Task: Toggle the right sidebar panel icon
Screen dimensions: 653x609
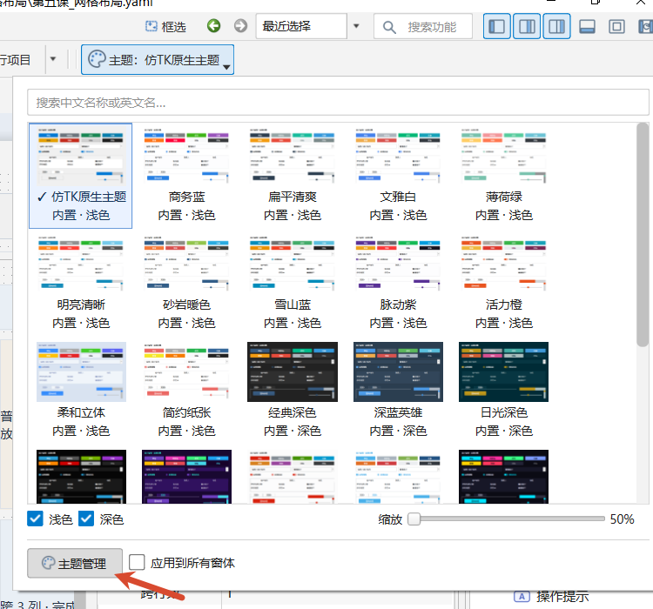Action: tap(557, 27)
